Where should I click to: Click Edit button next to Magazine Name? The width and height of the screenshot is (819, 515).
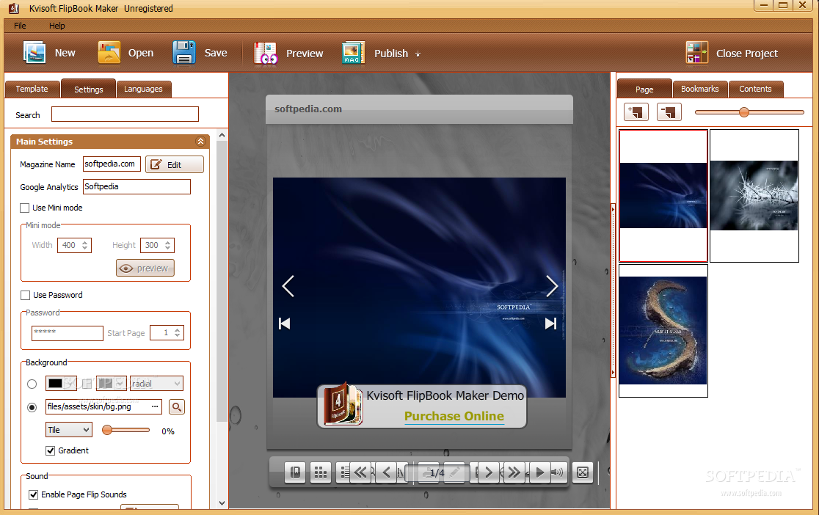175,164
